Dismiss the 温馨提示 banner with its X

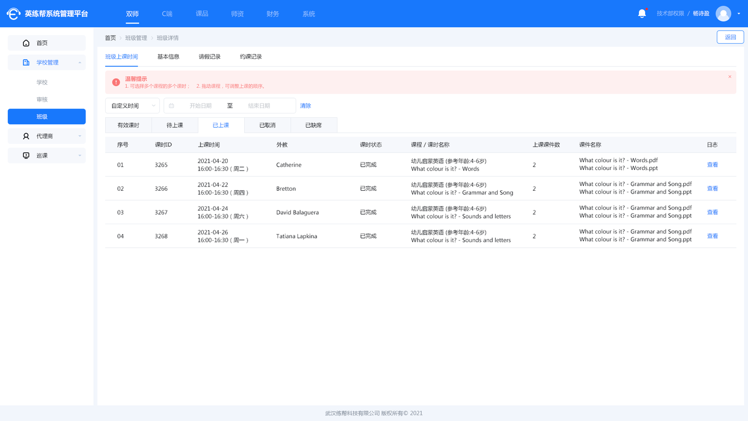[729, 77]
